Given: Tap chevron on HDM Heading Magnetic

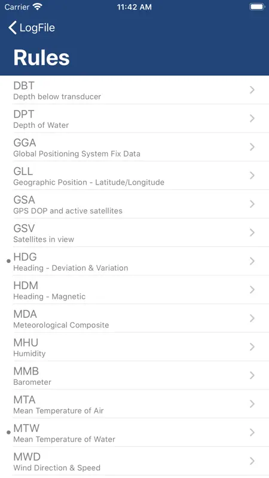Looking at the screenshot, I should click(252, 290).
